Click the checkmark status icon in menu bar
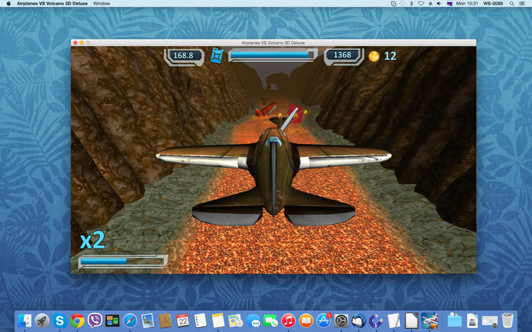Image resolution: width=532 pixels, height=332 pixels. click(394, 3)
